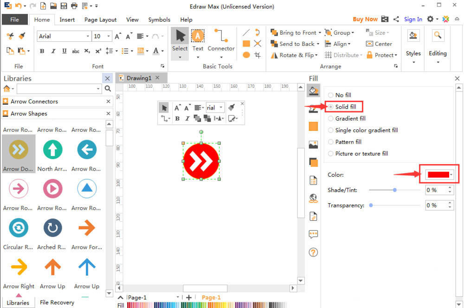Screen dimensions: 464x308
Task: Switch to the Insert ribbon tab
Action: click(x=67, y=19)
